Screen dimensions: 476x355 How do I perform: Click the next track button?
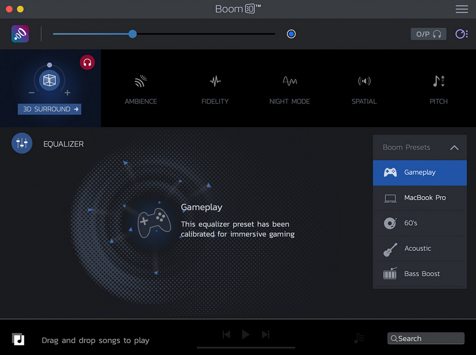pos(265,334)
